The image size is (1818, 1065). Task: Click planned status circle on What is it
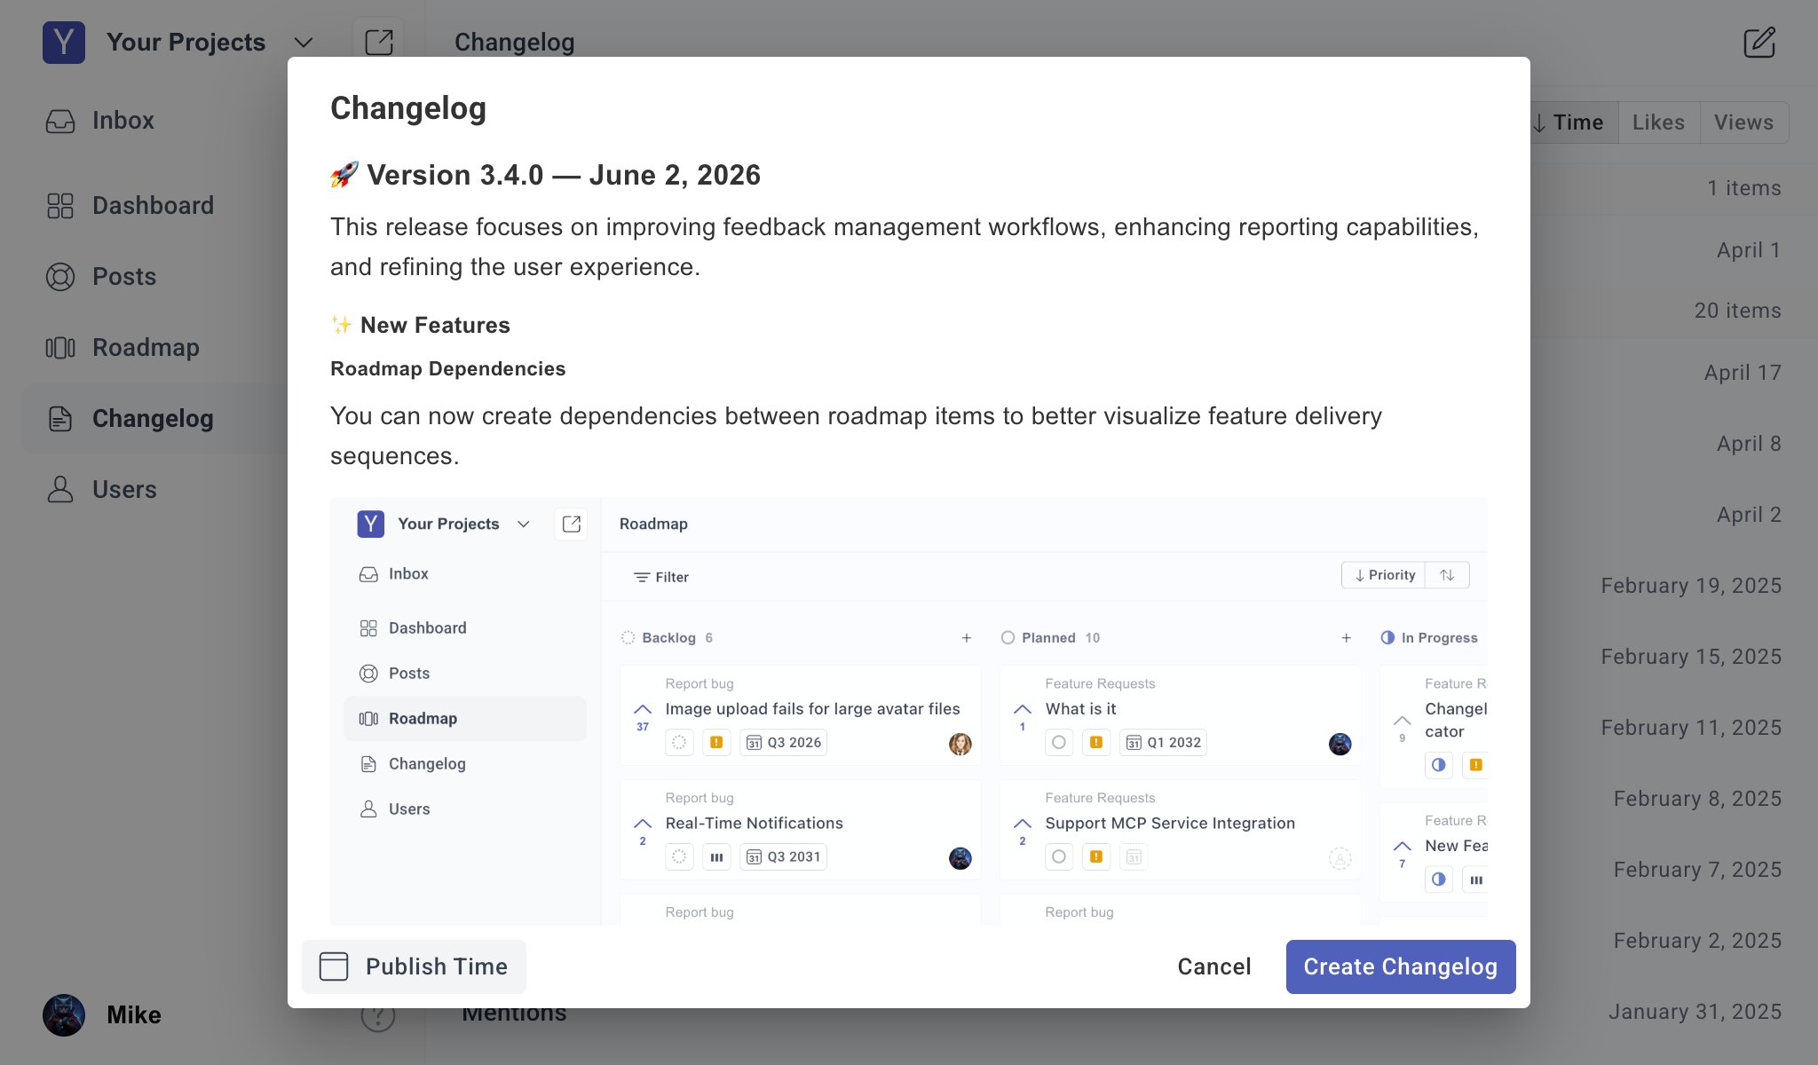(x=1059, y=743)
